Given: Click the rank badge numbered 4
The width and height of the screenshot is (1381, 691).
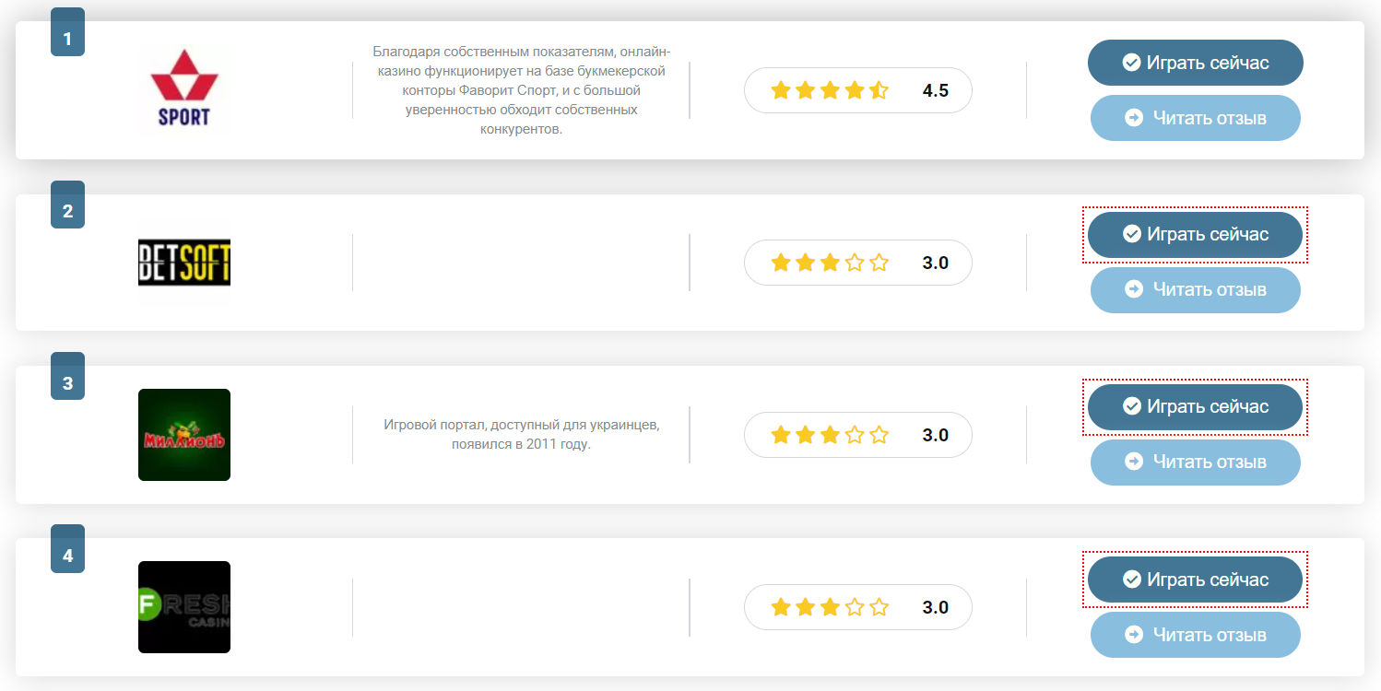Looking at the screenshot, I should (x=67, y=548).
